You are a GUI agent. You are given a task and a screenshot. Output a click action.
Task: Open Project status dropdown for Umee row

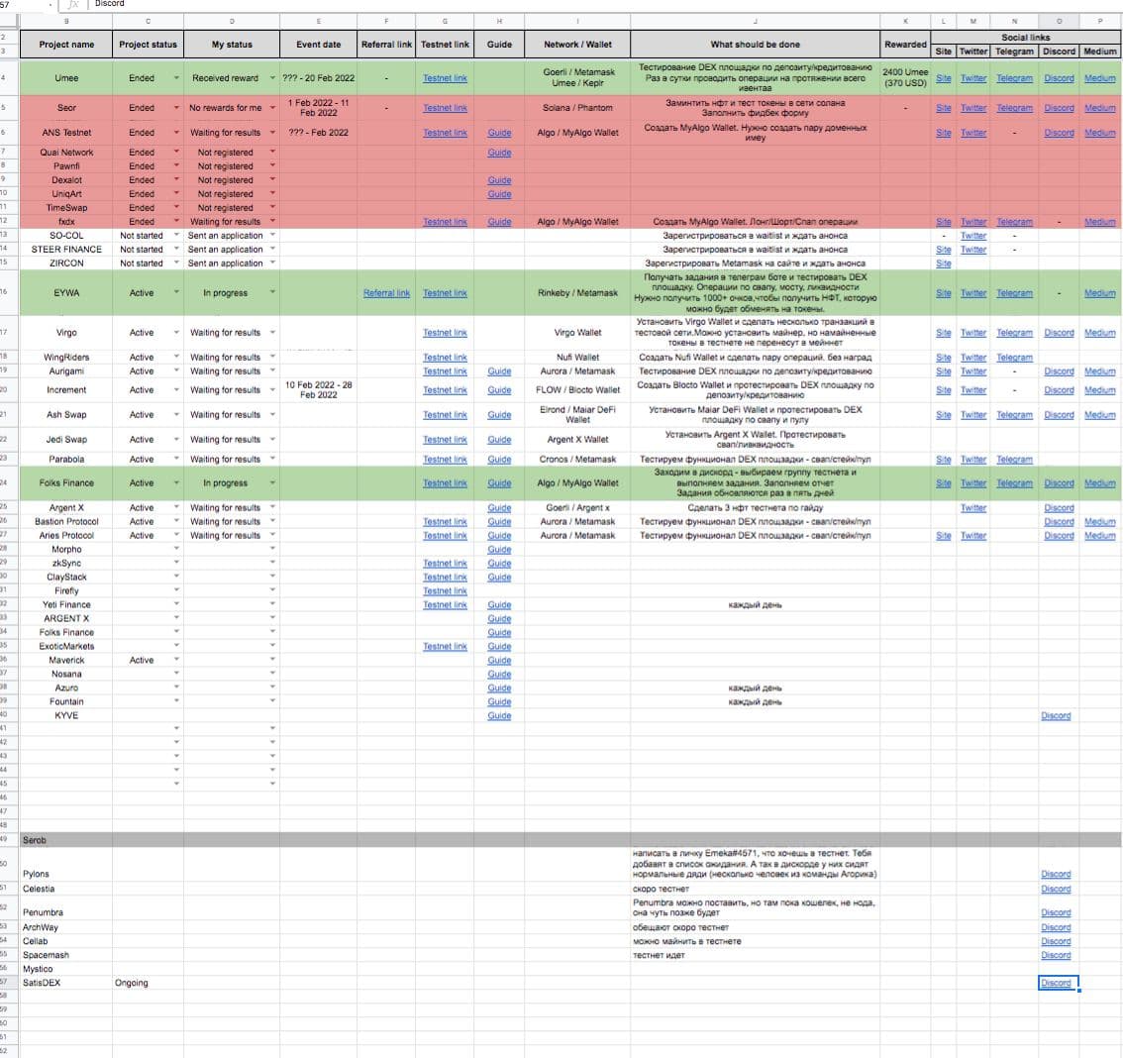coord(176,78)
